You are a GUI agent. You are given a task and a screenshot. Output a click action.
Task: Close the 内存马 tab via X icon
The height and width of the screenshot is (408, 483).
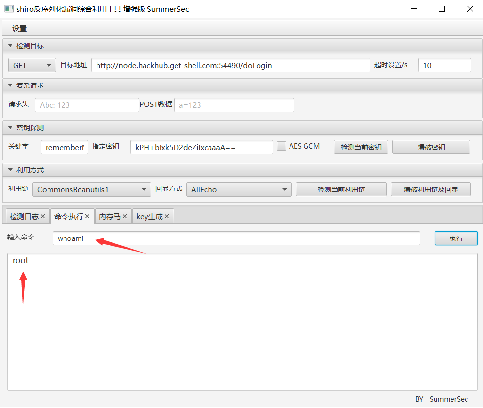click(125, 217)
